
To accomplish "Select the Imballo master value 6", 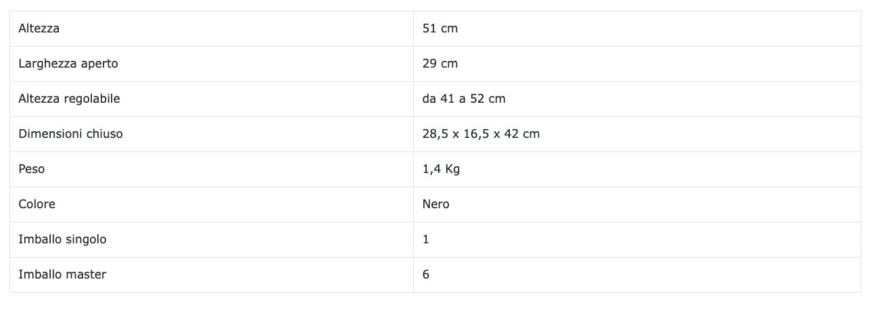I will (426, 274).
